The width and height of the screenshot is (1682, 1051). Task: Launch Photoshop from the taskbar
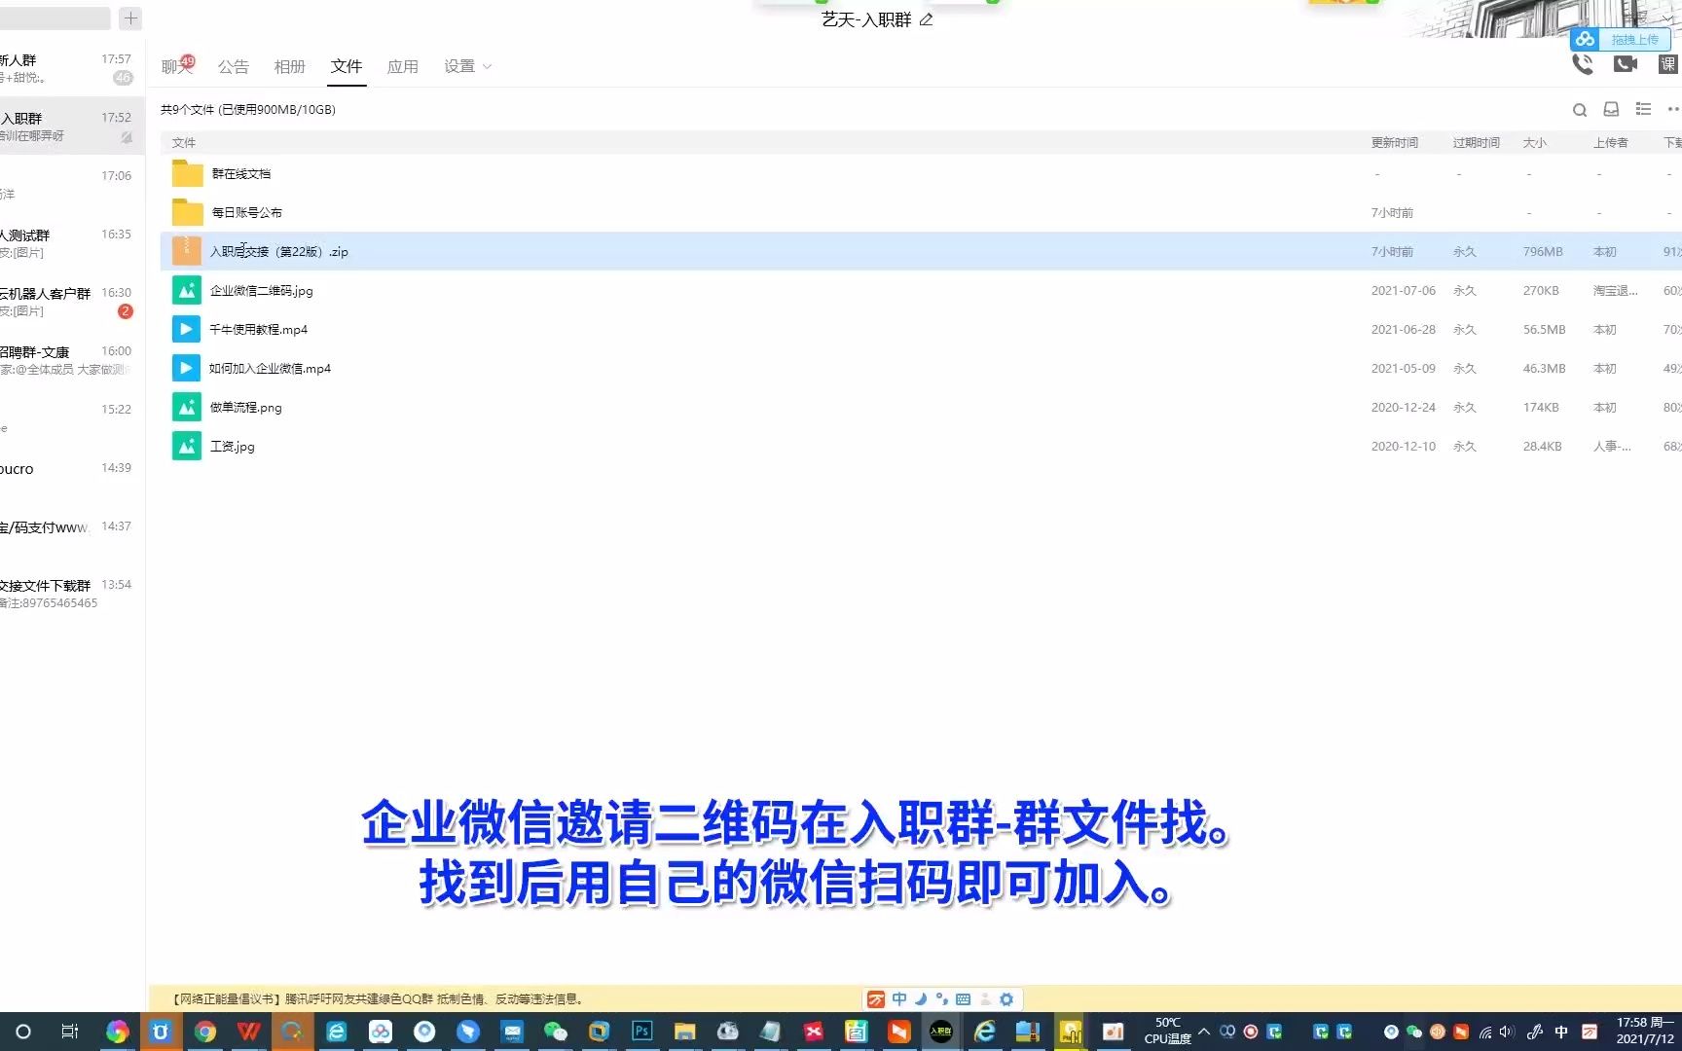(641, 1032)
